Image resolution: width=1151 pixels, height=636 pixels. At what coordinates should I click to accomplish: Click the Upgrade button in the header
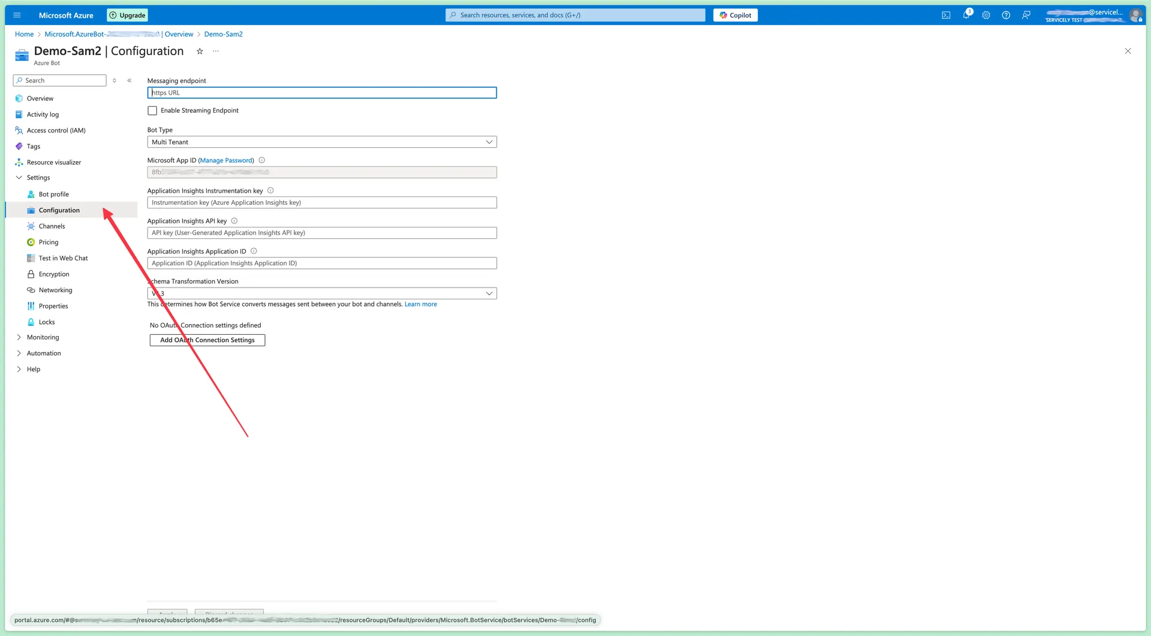pyautogui.click(x=128, y=15)
